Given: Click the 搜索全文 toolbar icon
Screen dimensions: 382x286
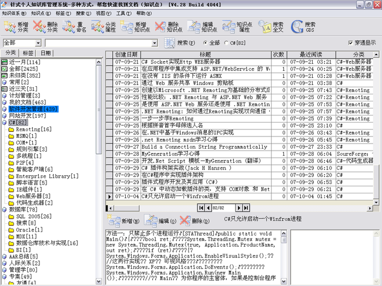Looking at the screenshot, I should click(270, 27).
